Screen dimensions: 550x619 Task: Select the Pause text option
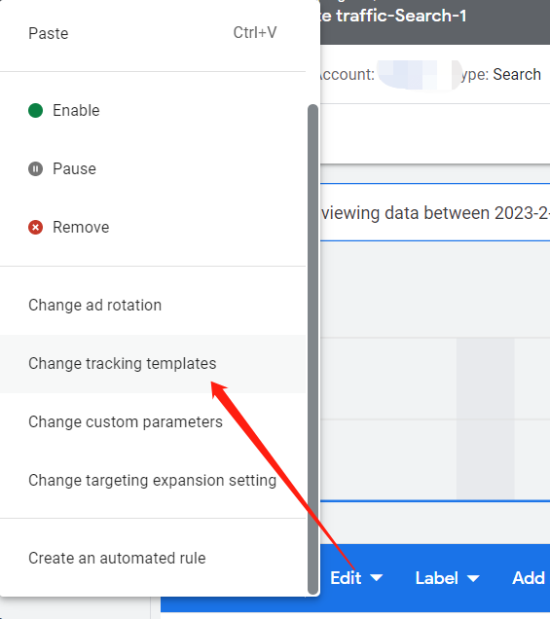(74, 169)
